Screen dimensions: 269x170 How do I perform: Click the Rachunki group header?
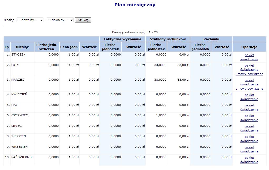(x=211, y=39)
